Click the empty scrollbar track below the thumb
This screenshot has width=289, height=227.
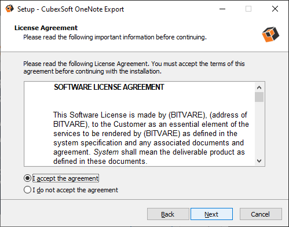pyautogui.click(x=259, y=129)
